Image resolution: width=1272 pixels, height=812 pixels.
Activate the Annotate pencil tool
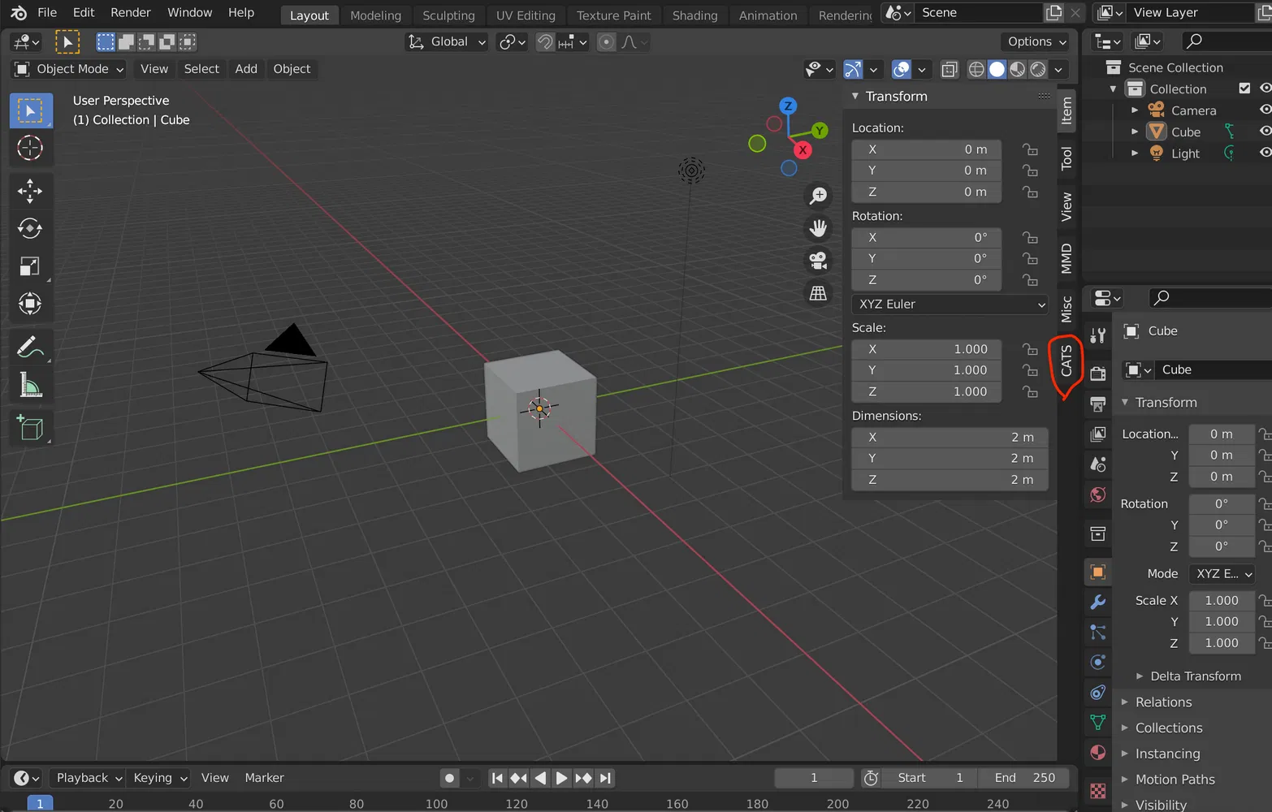click(x=30, y=348)
